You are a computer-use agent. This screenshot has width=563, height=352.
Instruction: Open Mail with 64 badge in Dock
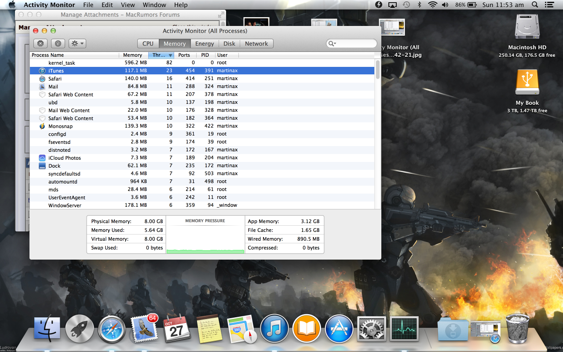pyautogui.click(x=144, y=329)
